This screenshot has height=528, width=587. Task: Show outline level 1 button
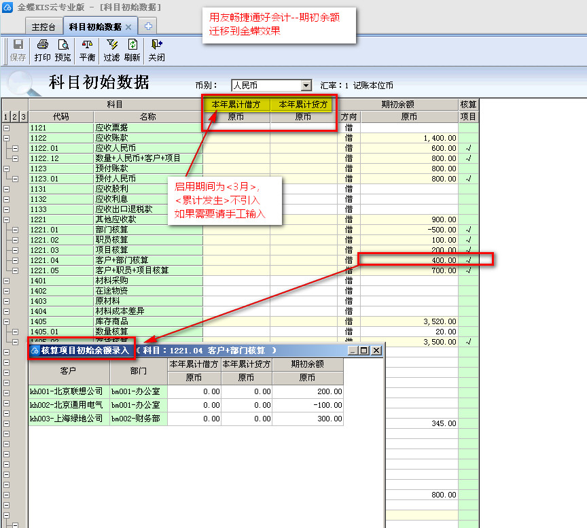[6, 118]
